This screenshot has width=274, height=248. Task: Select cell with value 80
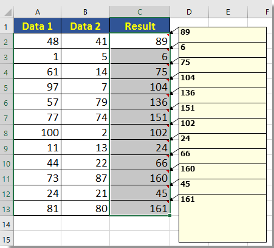click(x=85, y=208)
